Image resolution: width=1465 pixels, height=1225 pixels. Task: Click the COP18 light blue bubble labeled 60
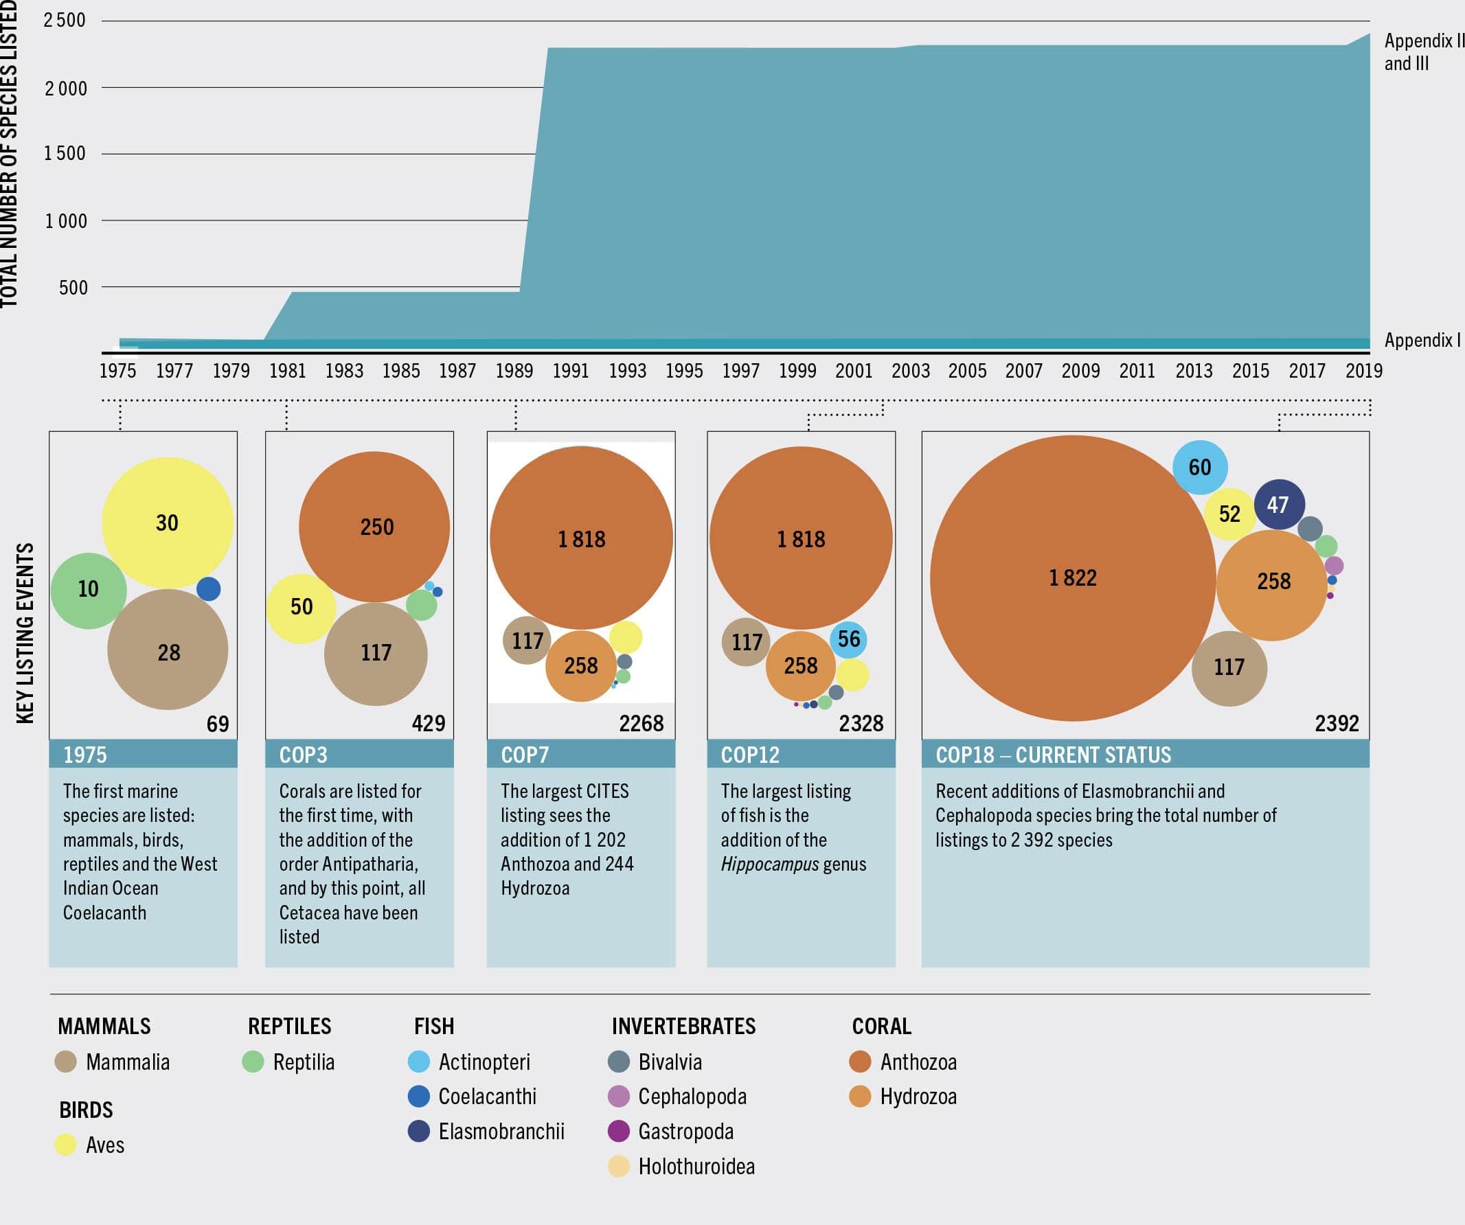pos(1200,467)
